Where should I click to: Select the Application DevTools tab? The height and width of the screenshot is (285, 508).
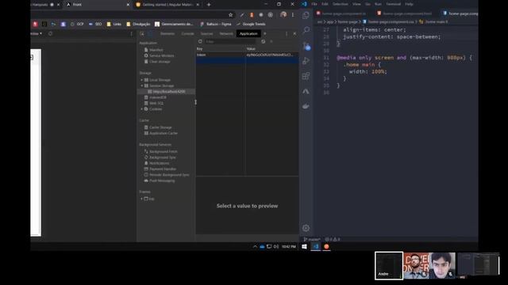[x=248, y=33]
